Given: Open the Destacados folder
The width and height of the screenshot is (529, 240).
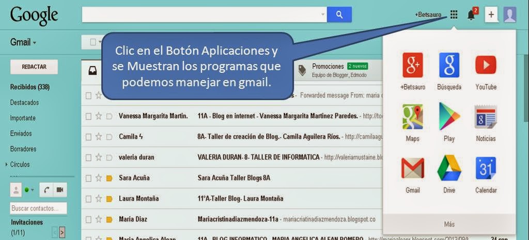Looking at the screenshot, I should [x=24, y=103].
